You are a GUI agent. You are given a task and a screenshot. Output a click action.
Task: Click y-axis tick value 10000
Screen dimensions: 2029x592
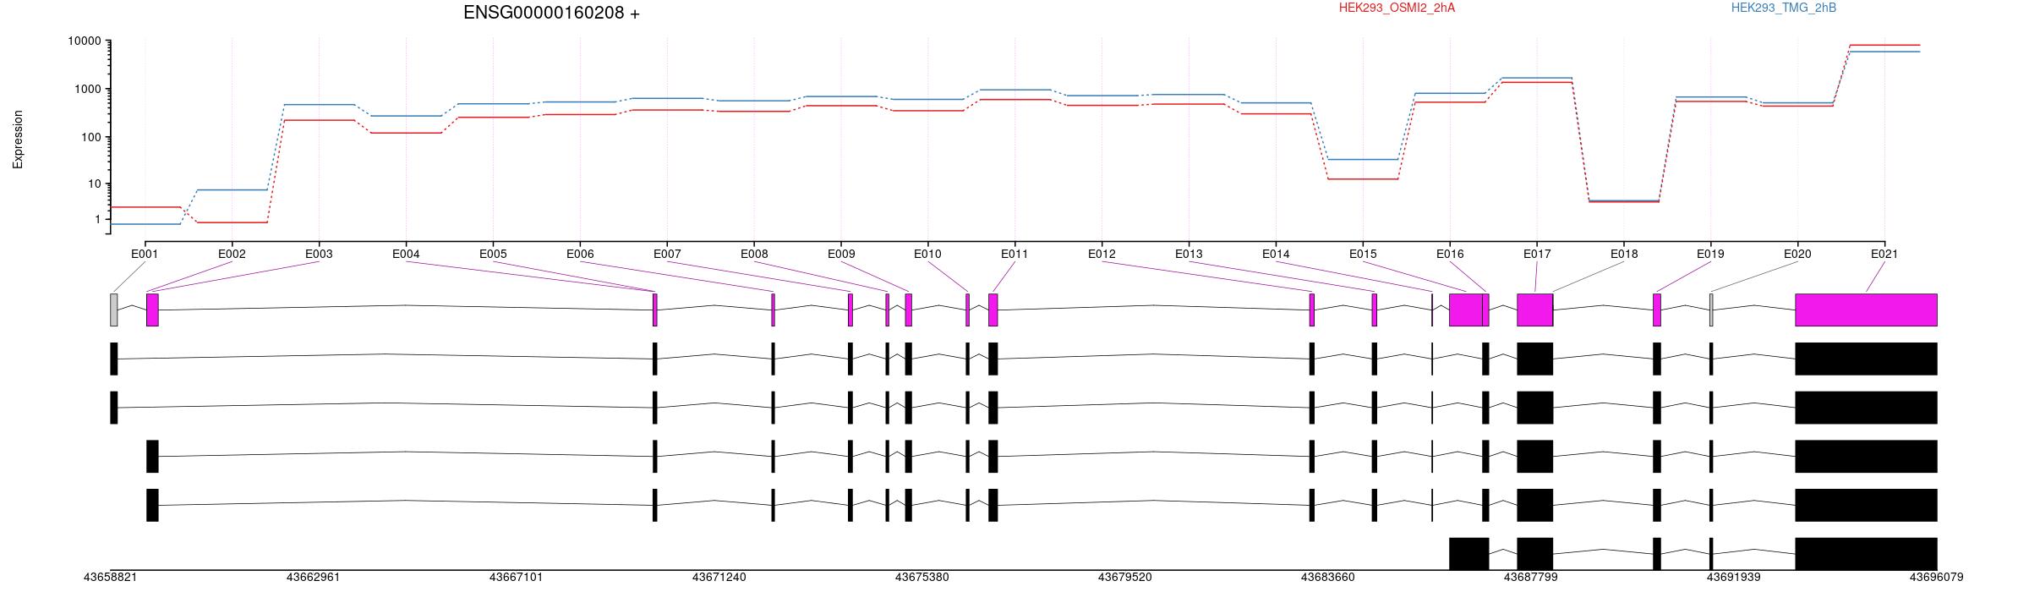click(x=84, y=41)
